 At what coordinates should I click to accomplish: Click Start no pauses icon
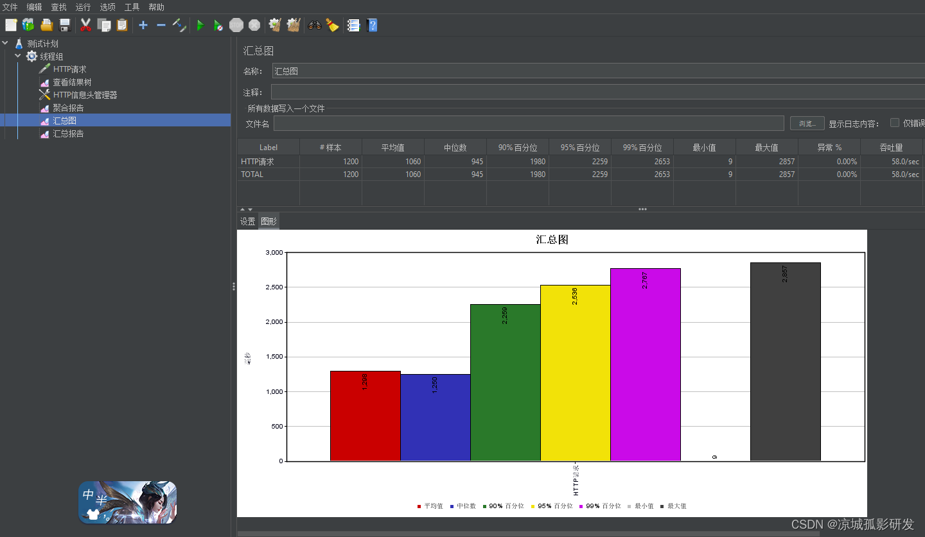(218, 26)
